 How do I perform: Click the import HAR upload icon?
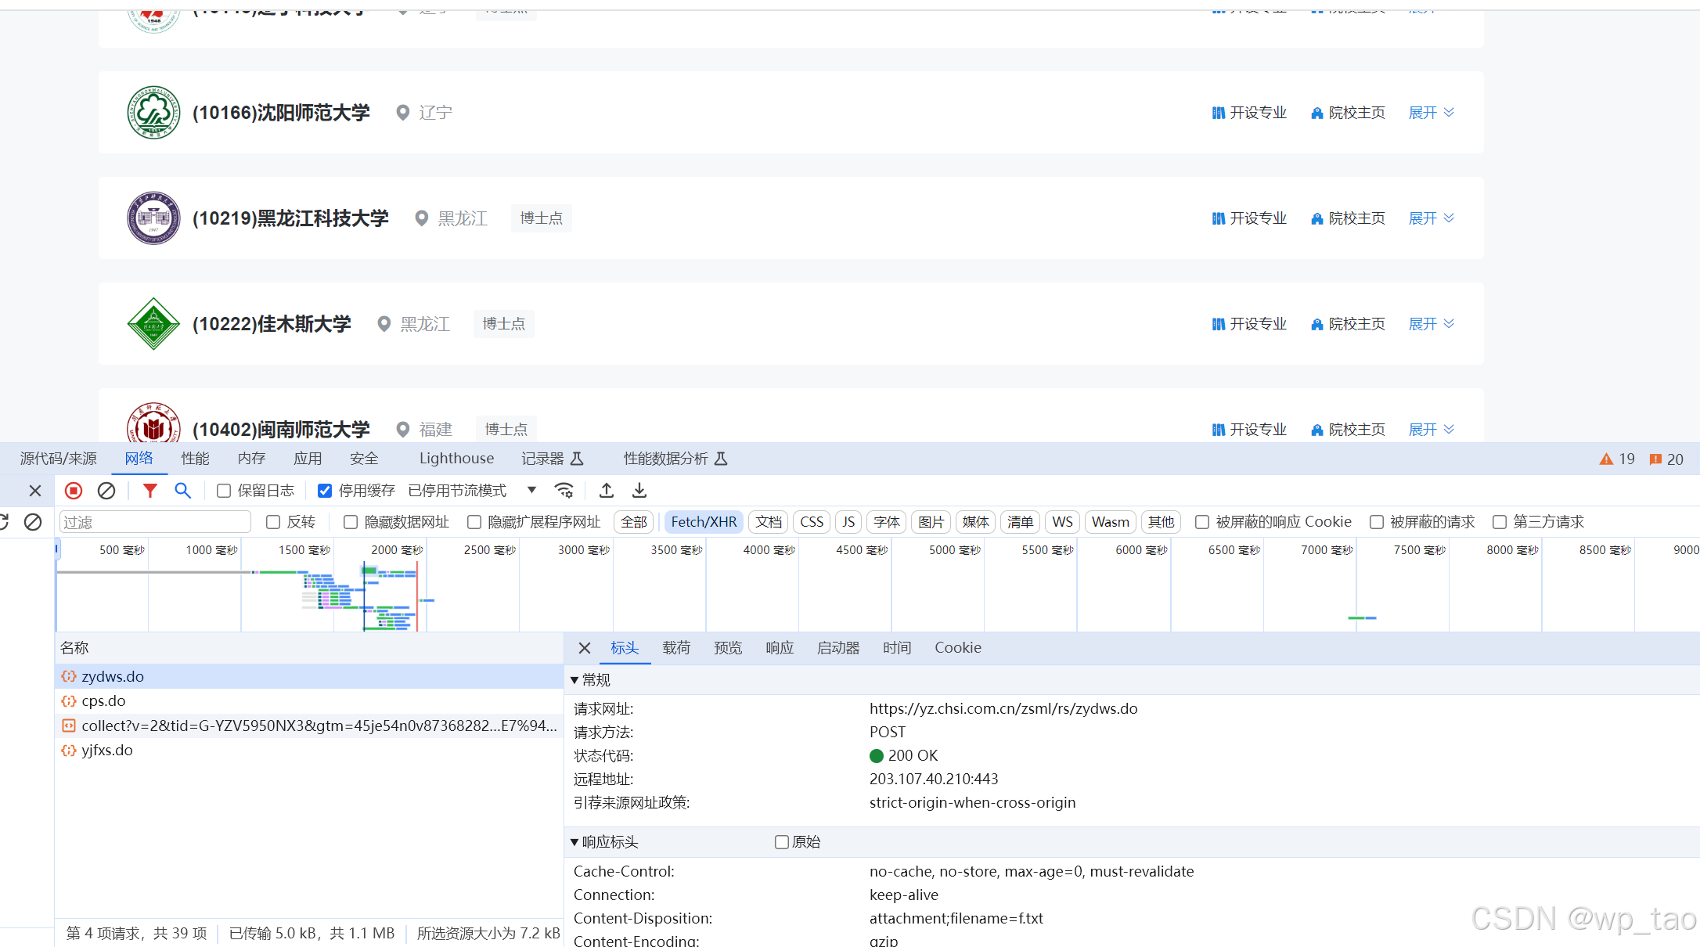pyautogui.click(x=607, y=491)
